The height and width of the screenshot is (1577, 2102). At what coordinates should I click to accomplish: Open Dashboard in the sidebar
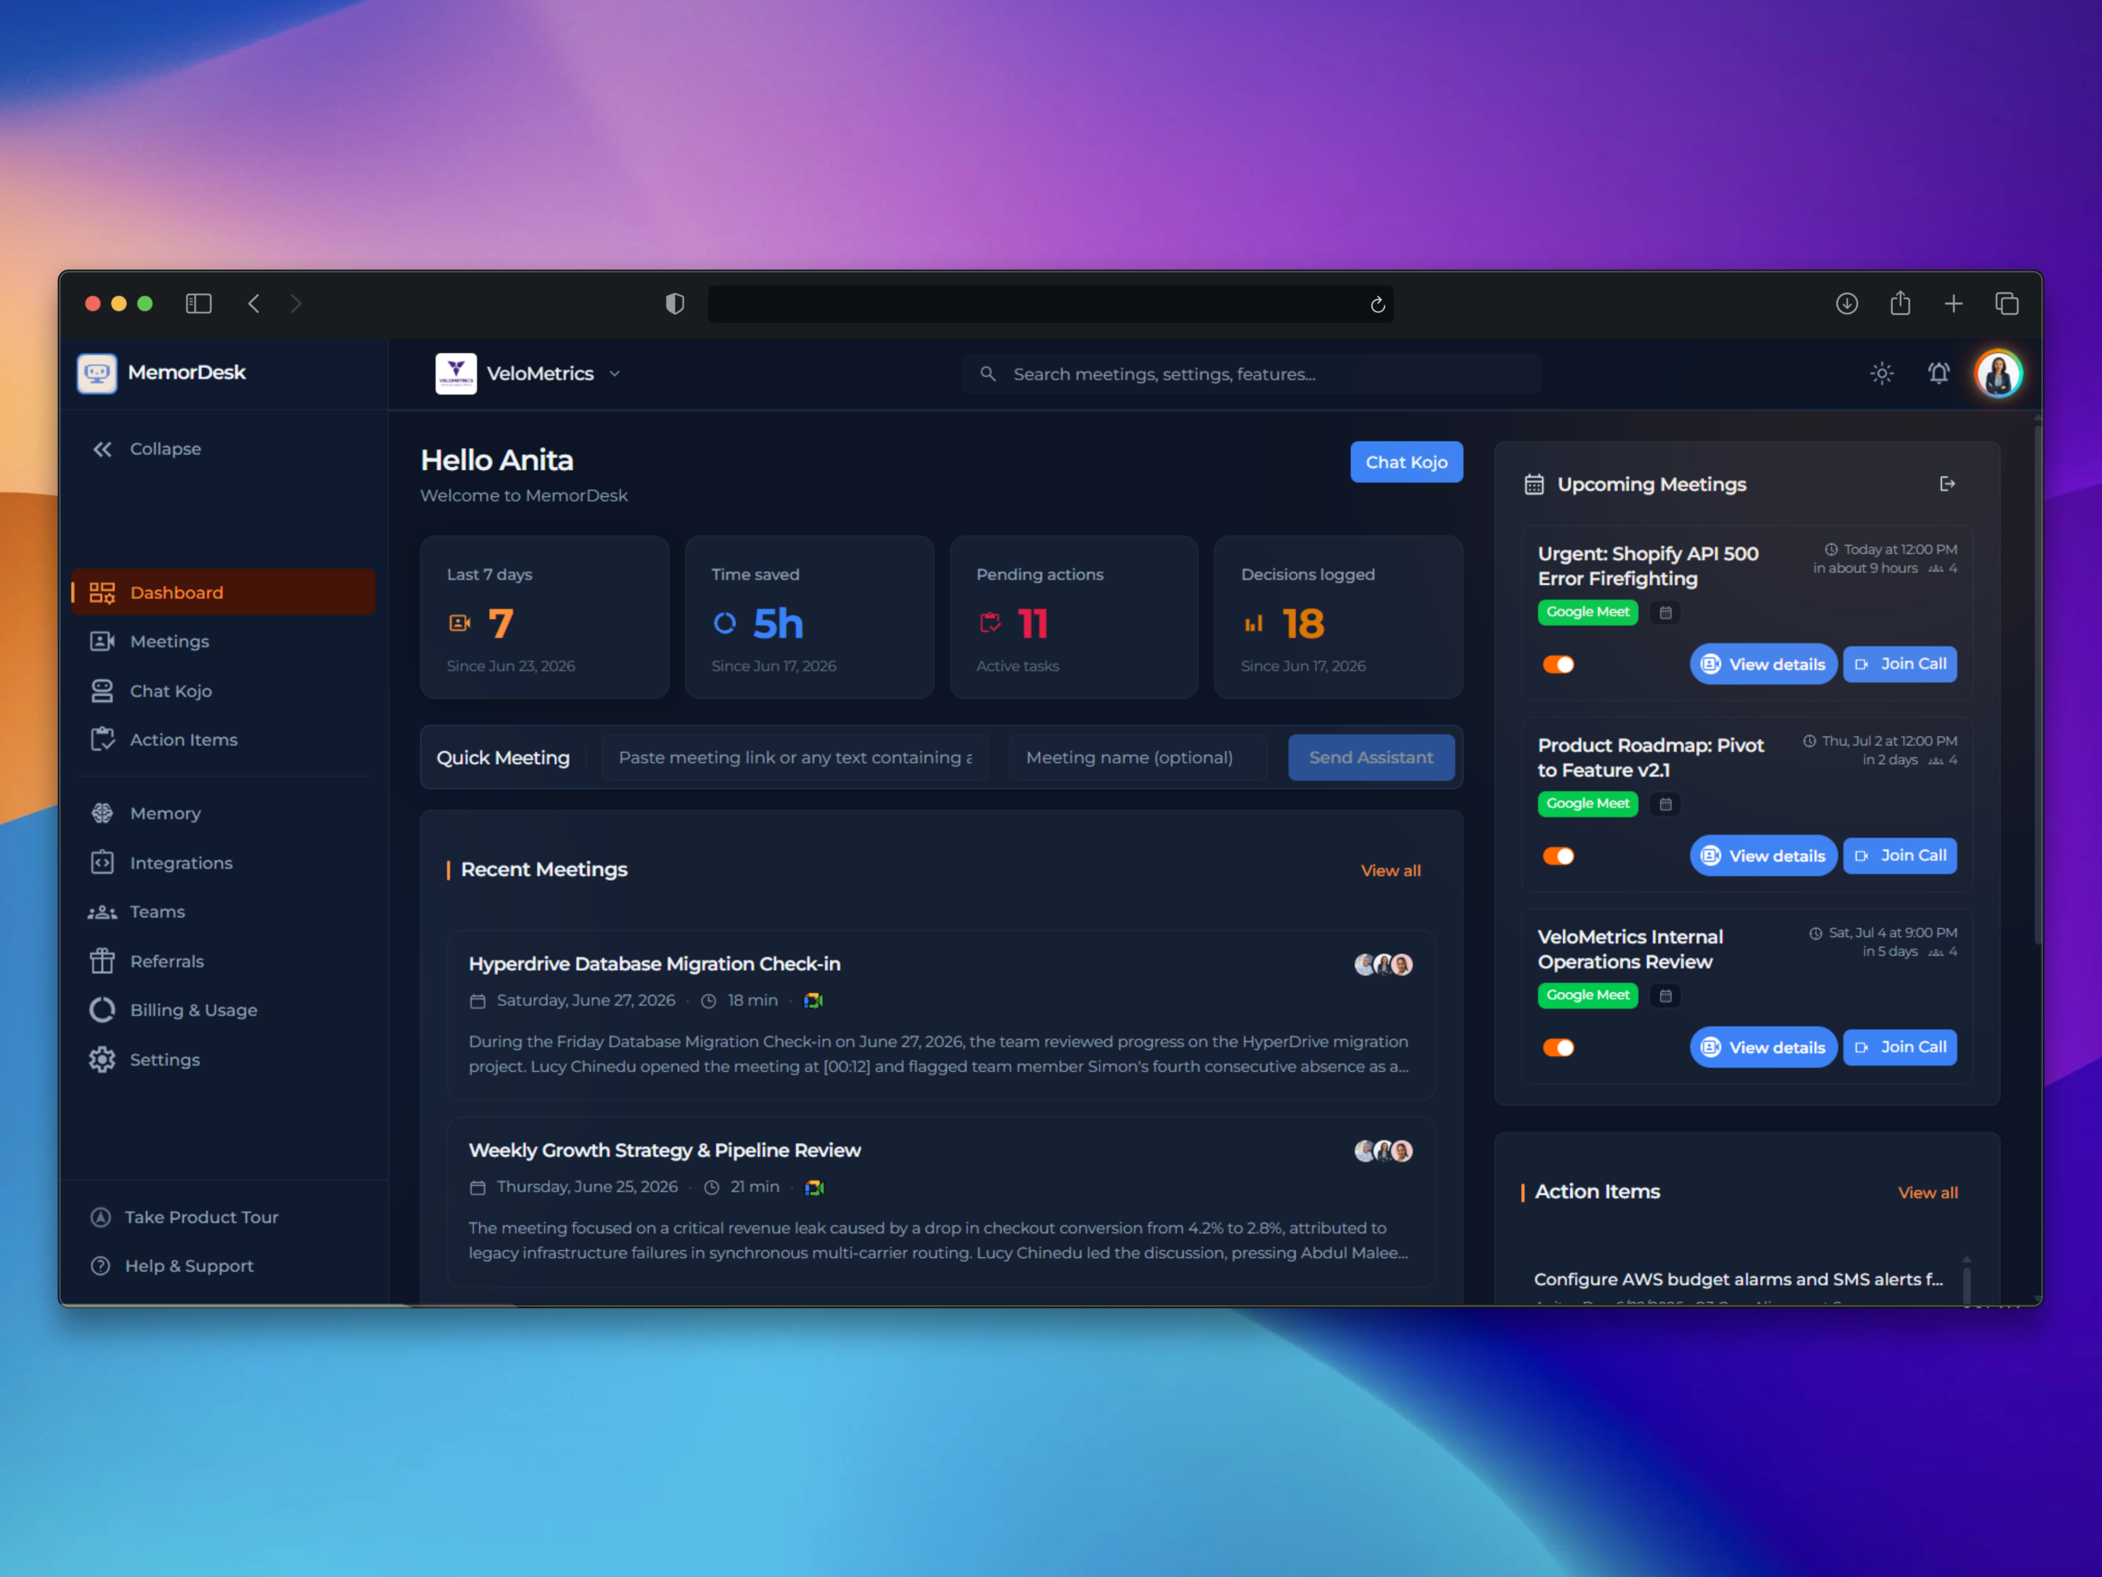click(x=223, y=592)
